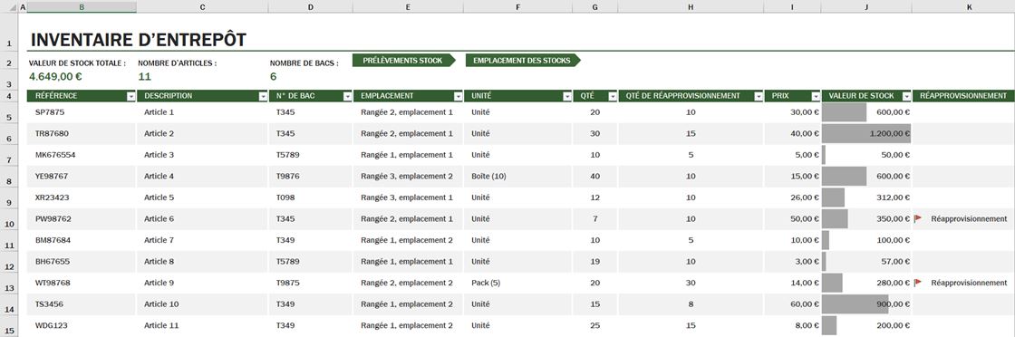Select location cell of Article 3
Image resolution: width=1015 pixels, height=337 pixels.
click(x=408, y=155)
